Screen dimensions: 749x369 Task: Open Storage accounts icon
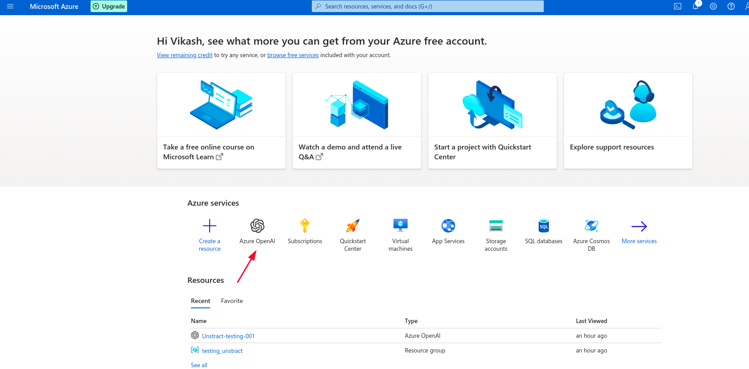496,226
